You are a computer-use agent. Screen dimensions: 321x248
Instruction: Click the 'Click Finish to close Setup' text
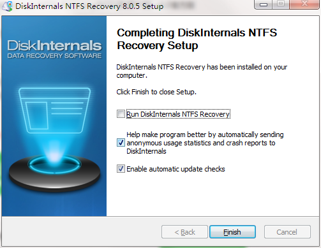pos(156,92)
